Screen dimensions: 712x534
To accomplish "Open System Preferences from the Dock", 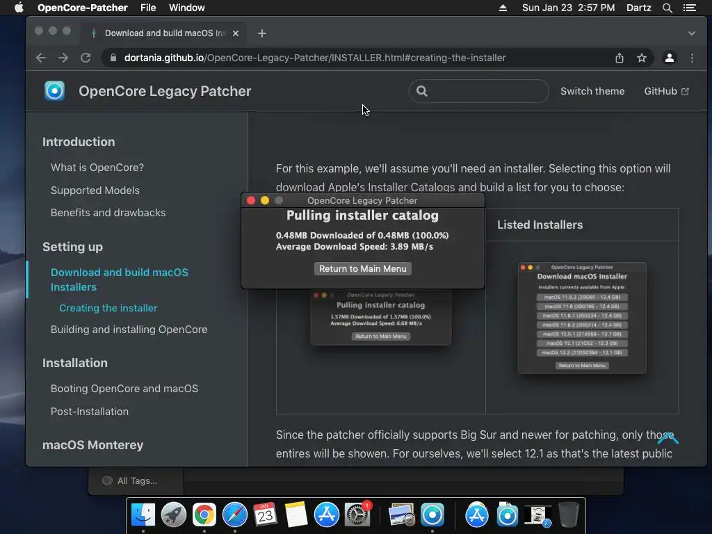I will point(357,515).
